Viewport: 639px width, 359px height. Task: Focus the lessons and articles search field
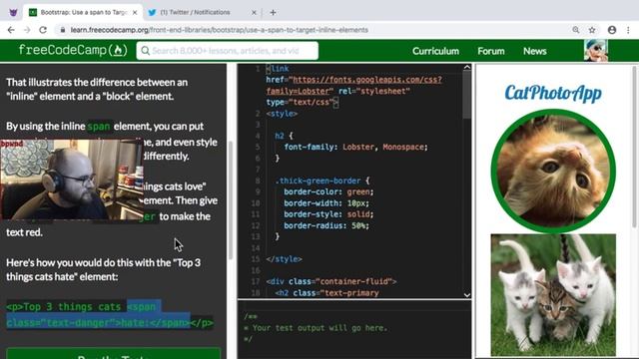tap(228, 51)
